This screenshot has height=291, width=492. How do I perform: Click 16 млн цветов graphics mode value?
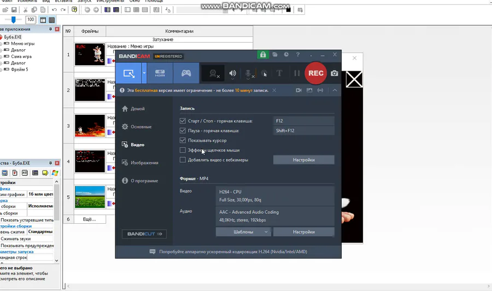click(40, 194)
